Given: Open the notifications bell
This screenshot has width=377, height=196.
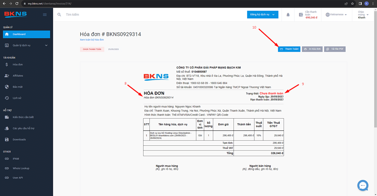Looking at the screenshot, I should click(x=288, y=15).
